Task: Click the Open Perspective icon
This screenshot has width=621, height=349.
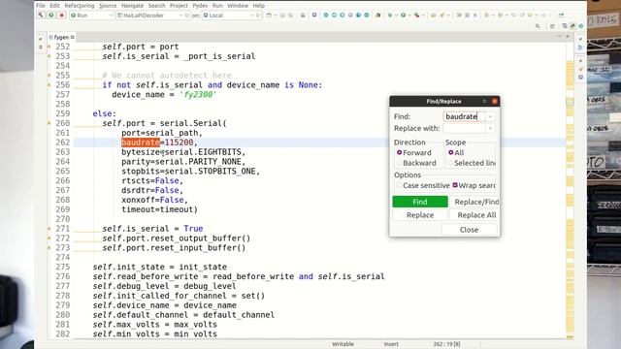Action: (552, 26)
